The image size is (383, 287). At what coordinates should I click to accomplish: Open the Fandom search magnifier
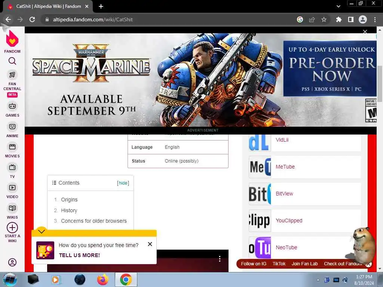click(12, 61)
